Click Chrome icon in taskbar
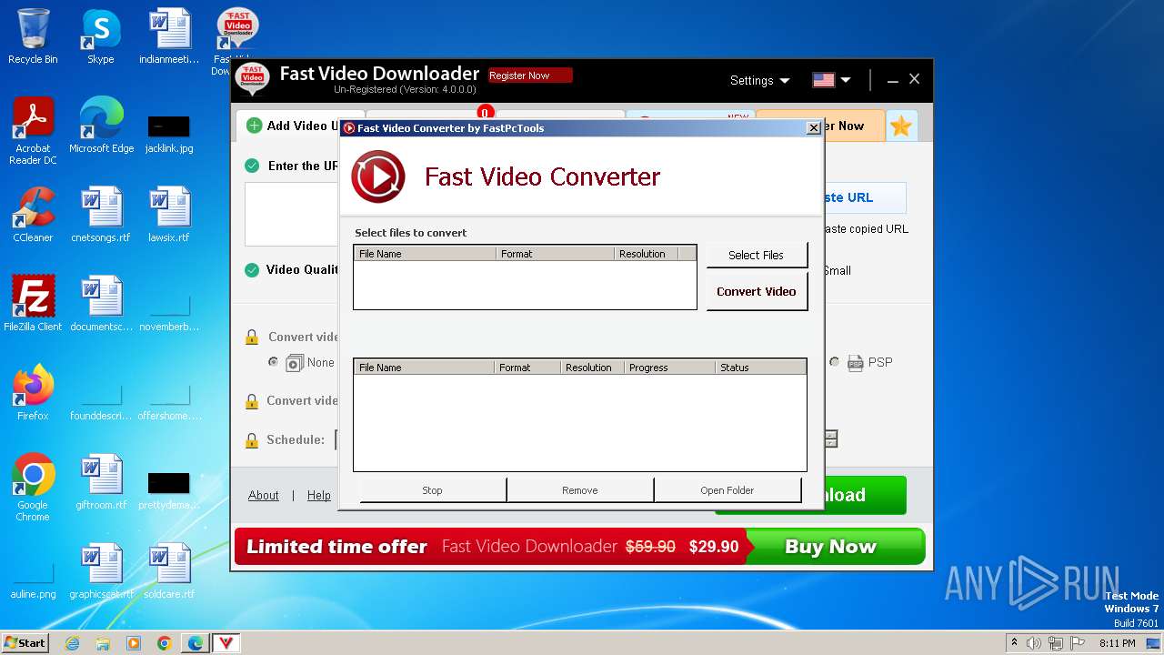 tap(164, 643)
